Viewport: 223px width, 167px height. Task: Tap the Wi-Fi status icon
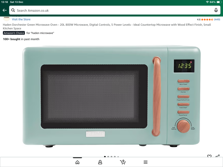pos(207,2)
